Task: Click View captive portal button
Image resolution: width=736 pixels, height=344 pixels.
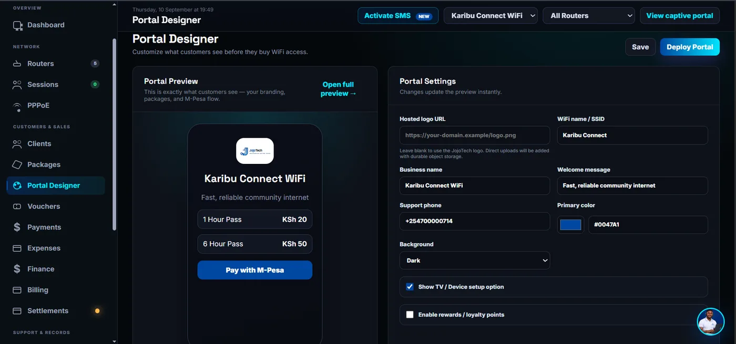Action: tap(680, 16)
